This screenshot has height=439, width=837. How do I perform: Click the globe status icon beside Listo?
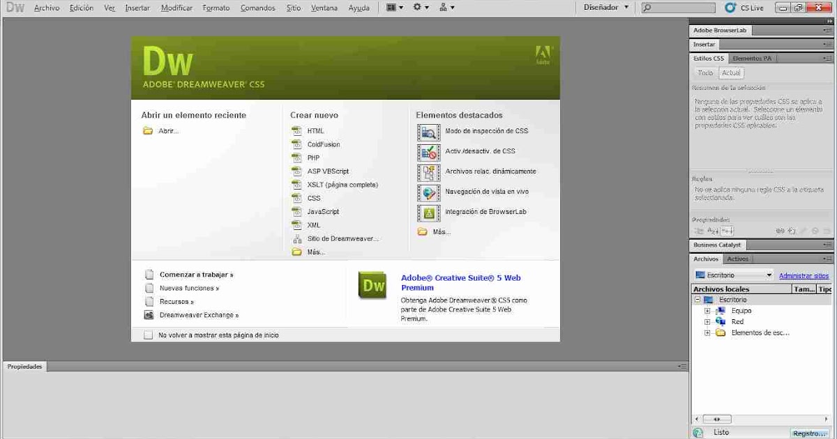pyautogui.click(x=698, y=433)
